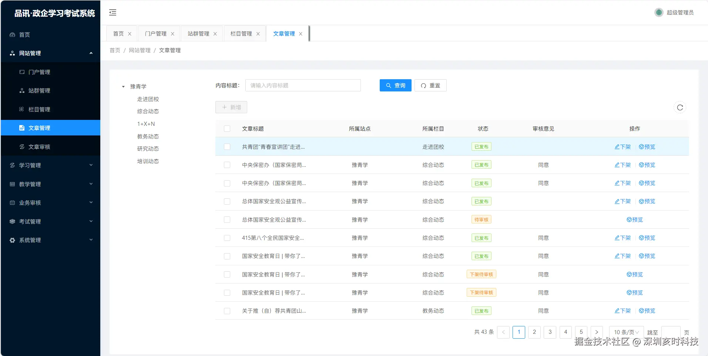Click the 文章审核 sidebar icon
The height and width of the screenshot is (356, 708).
pyautogui.click(x=22, y=147)
